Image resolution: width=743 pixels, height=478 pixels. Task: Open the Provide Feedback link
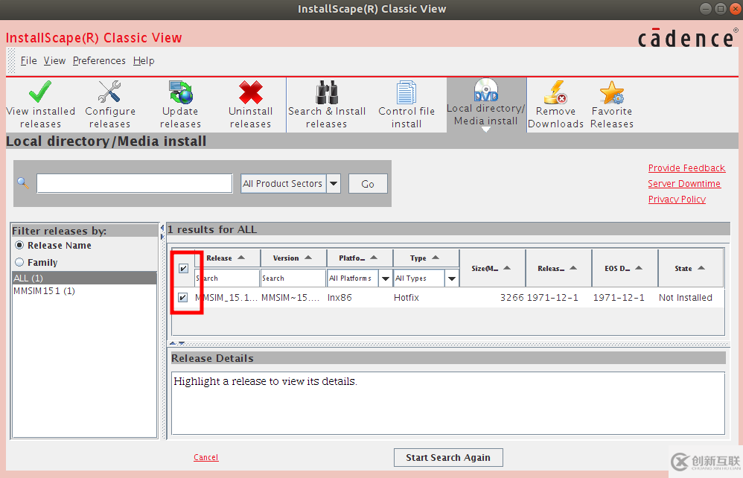pyautogui.click(x=686, y=168)
